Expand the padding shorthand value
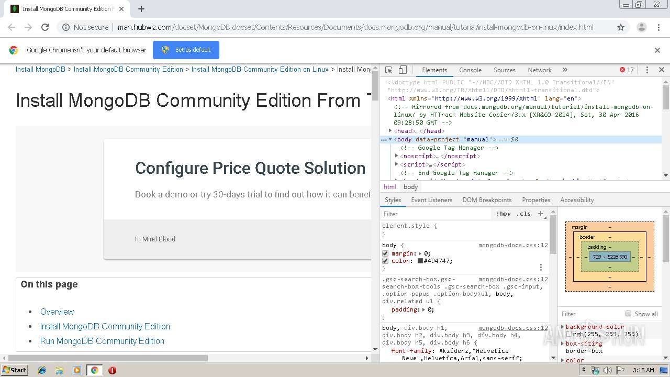670x377 pixels. [x=423, y=309]
